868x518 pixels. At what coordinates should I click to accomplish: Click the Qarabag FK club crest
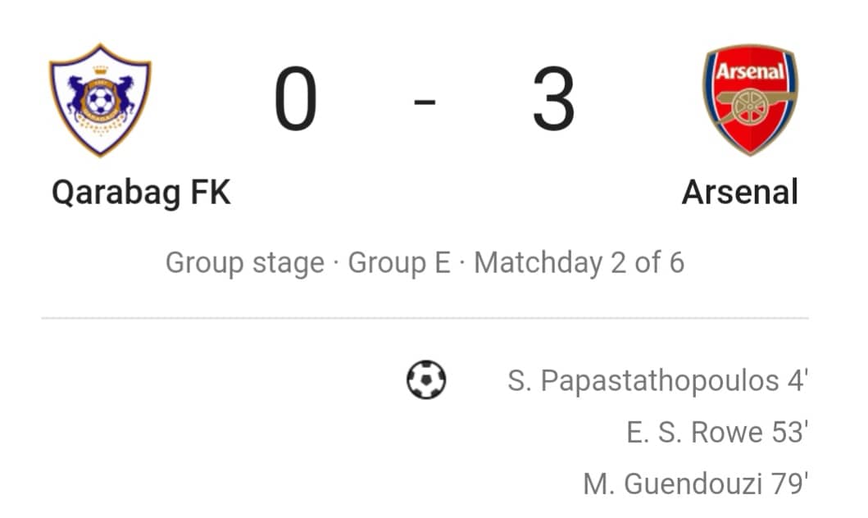[100, 100]
